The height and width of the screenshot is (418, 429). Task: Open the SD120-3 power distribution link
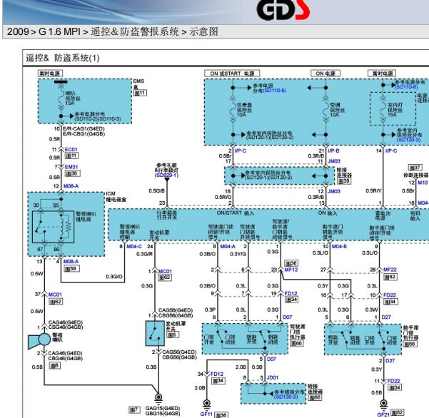pos(409,140)
